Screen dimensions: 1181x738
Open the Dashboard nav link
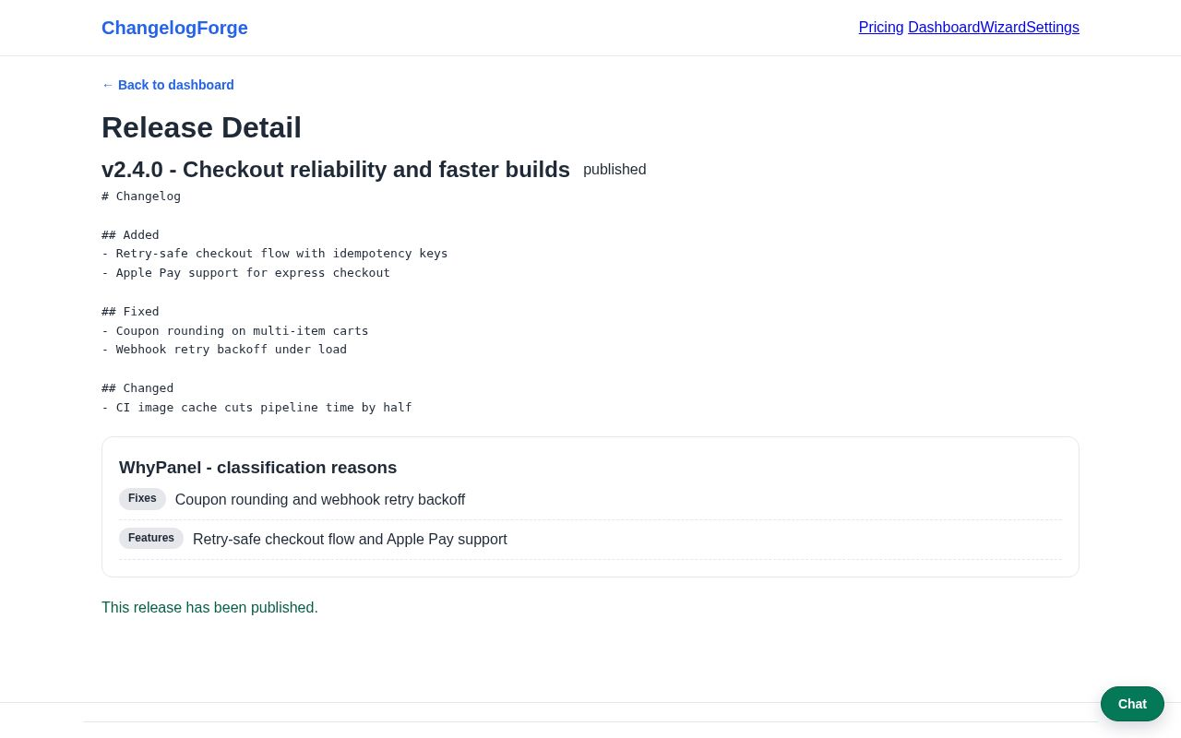click(x=944, y=28)
